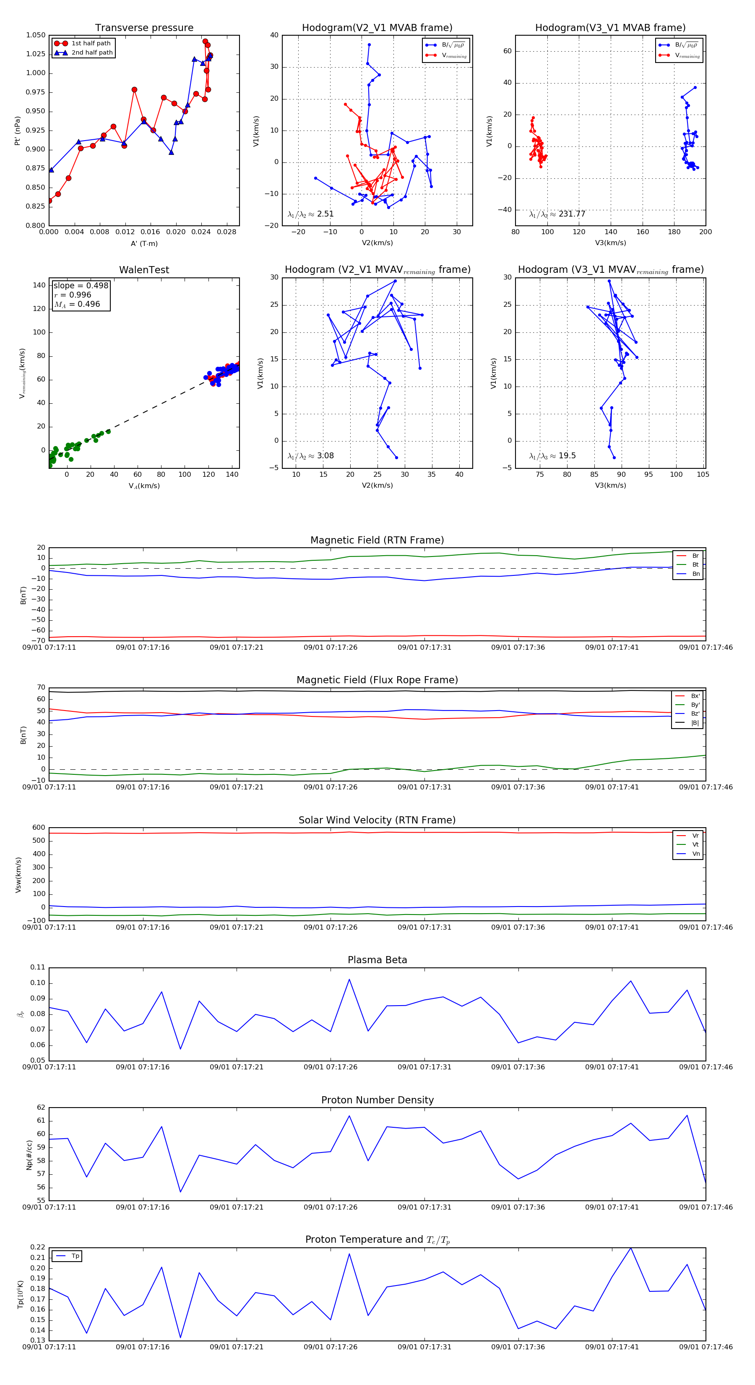Click the "Tp" legend entry

tap(67, 1256)
